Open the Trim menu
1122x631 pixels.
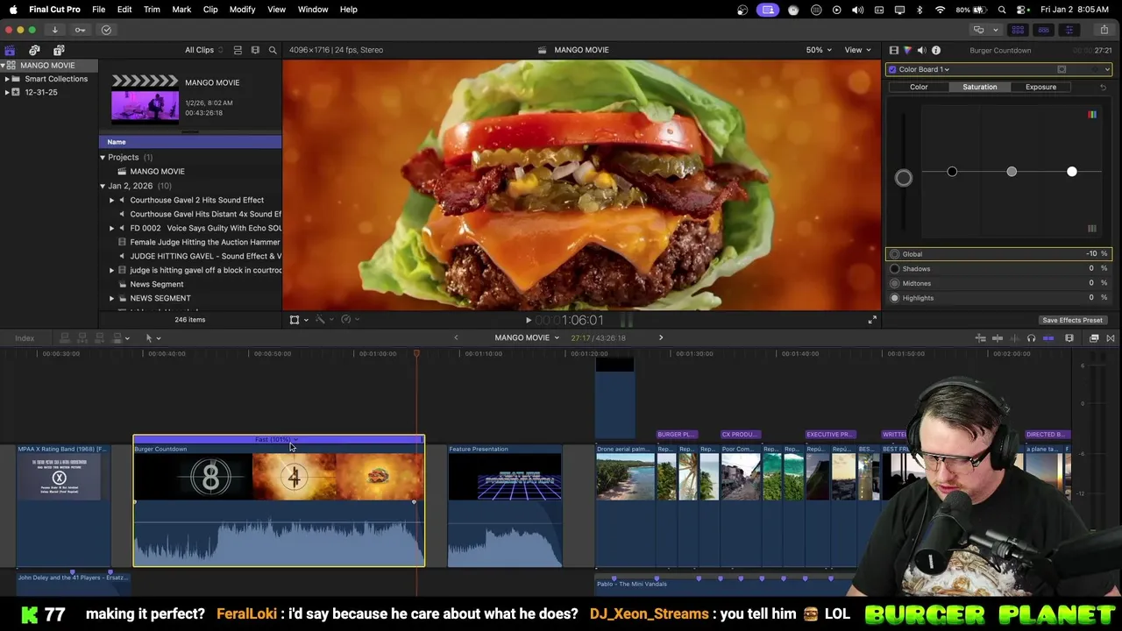tap(152, 10)
